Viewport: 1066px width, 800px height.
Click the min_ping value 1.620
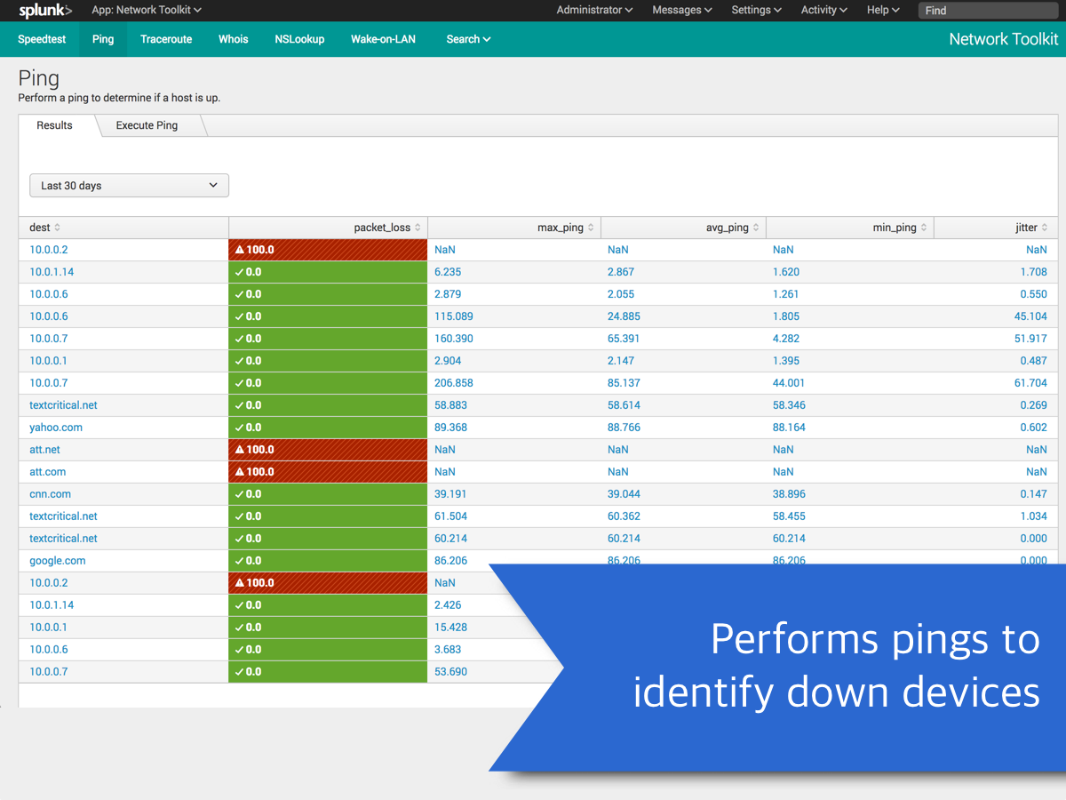click(x=786, y=272)
